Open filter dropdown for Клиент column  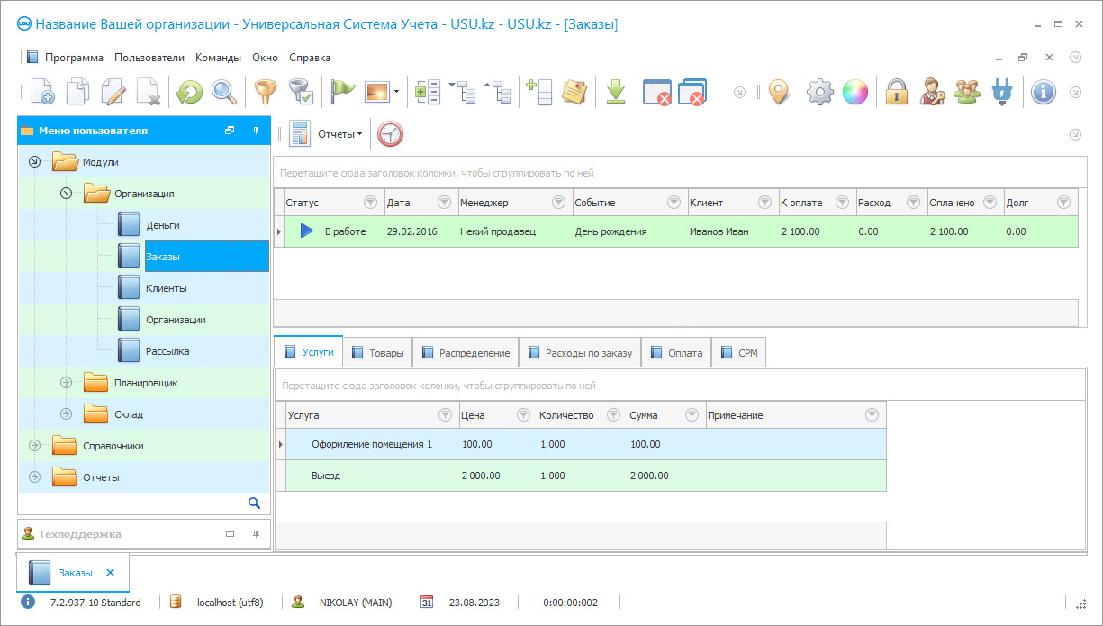click(x=764, y=203)
